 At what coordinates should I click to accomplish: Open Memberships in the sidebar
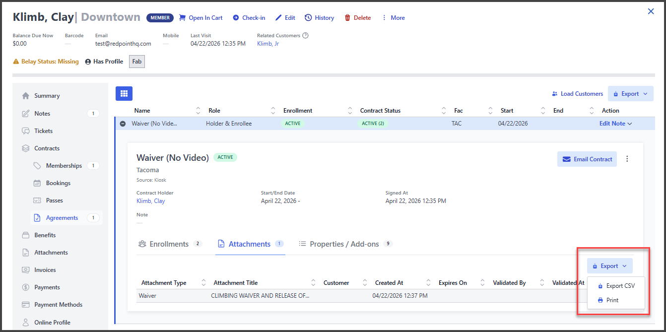tap(64, 166)
